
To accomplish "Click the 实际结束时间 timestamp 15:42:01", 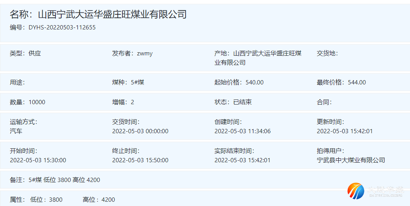I will click(242, 160).
